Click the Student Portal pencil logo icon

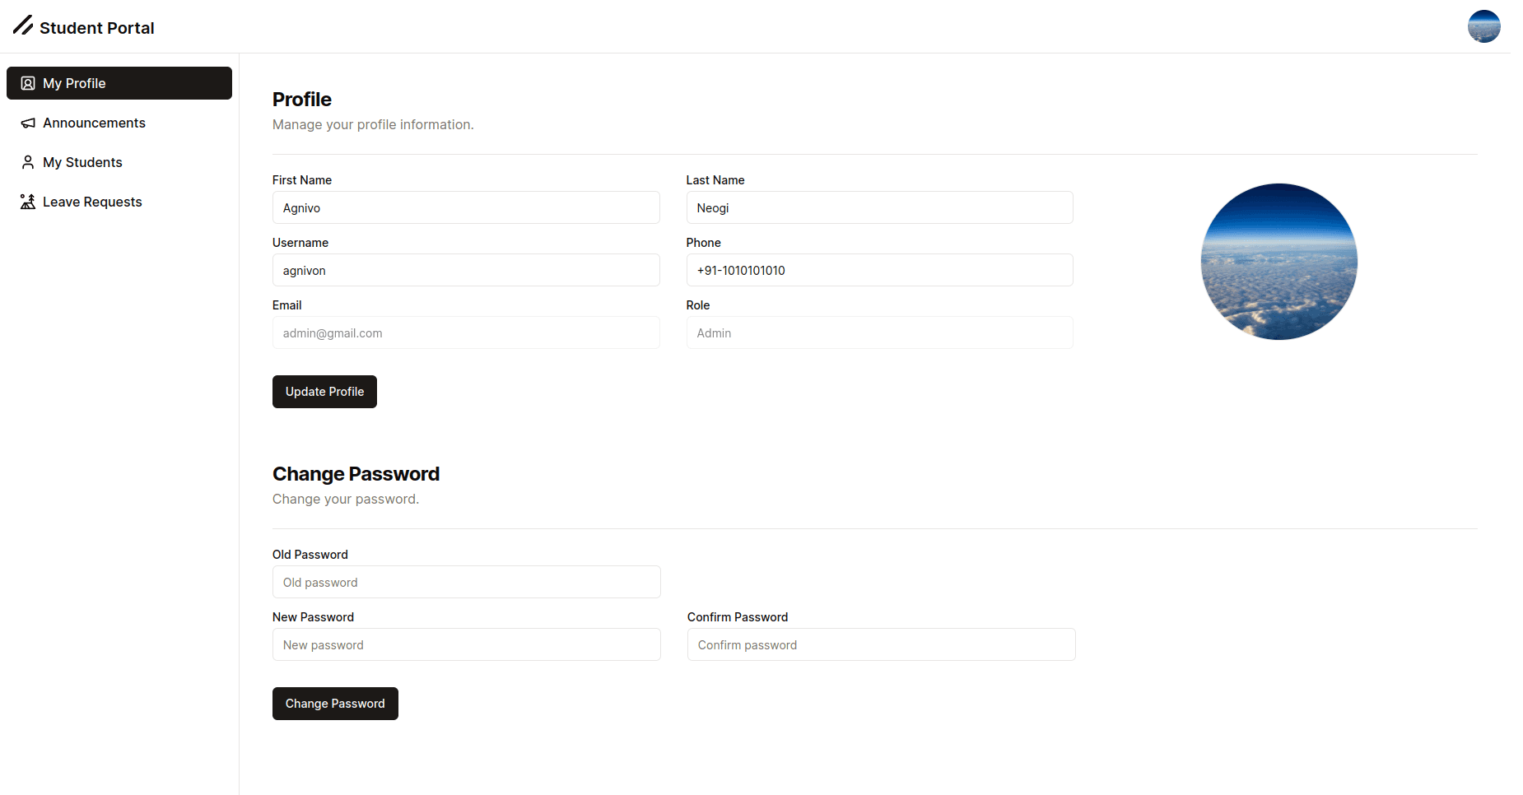pos(23,26)
